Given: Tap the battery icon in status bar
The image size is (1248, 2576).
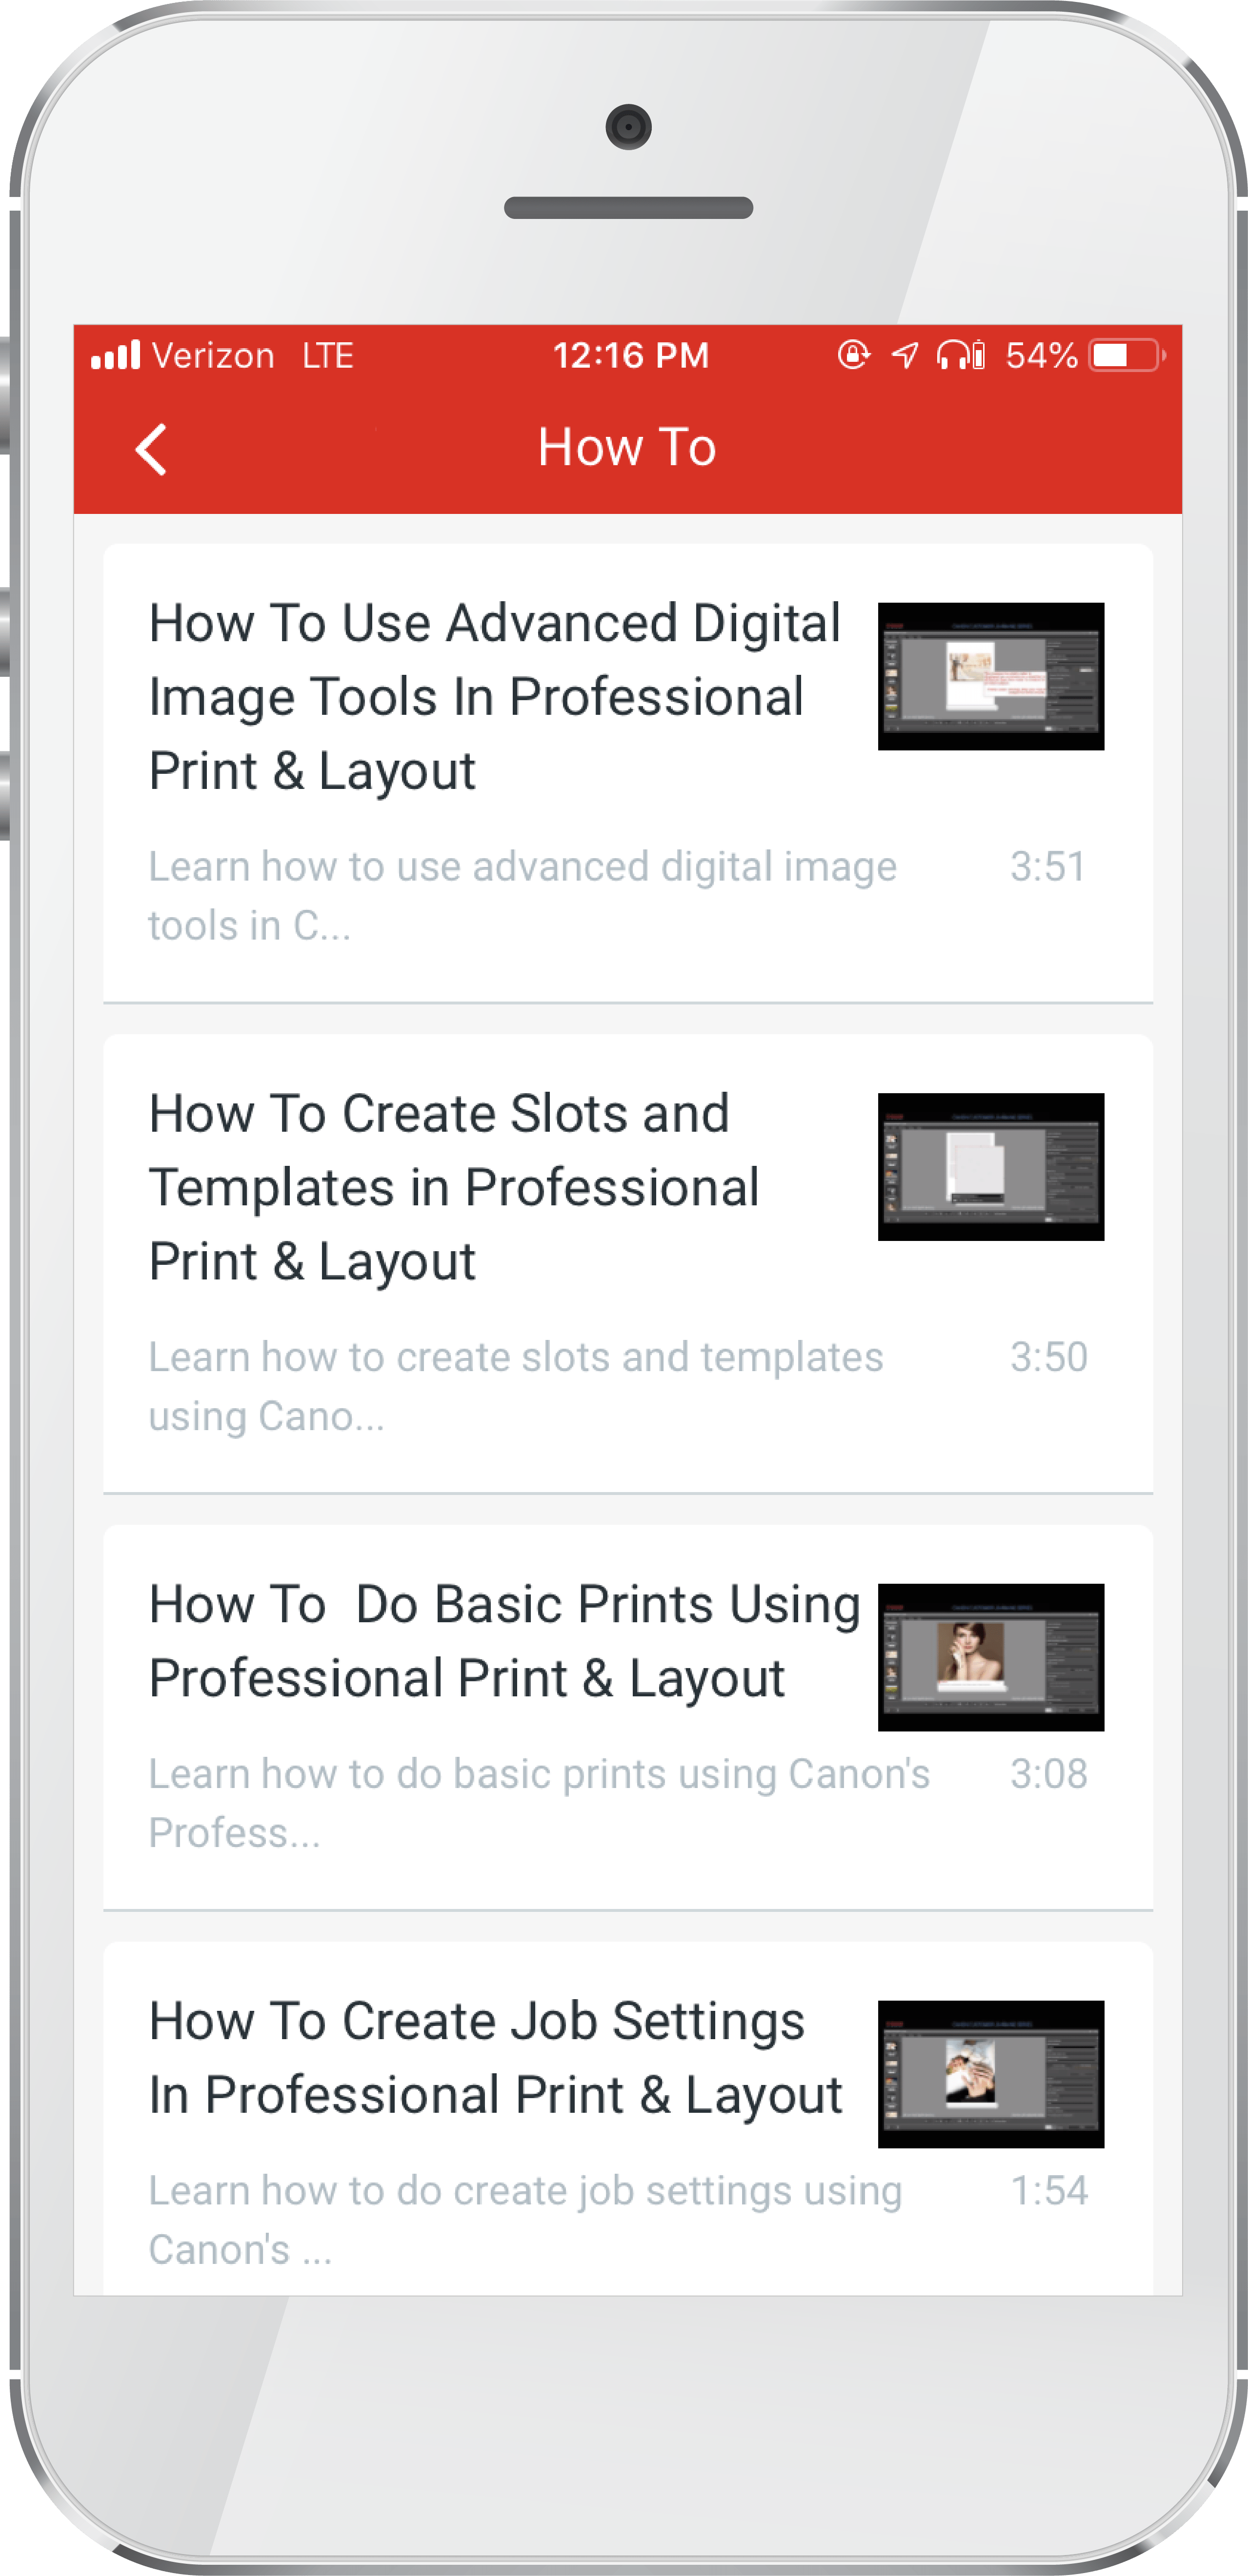Looking at the screenshot, I should click(1126, 355).
